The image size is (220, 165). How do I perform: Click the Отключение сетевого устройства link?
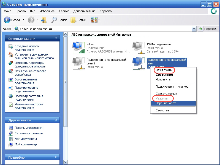(x=30, y=73)
